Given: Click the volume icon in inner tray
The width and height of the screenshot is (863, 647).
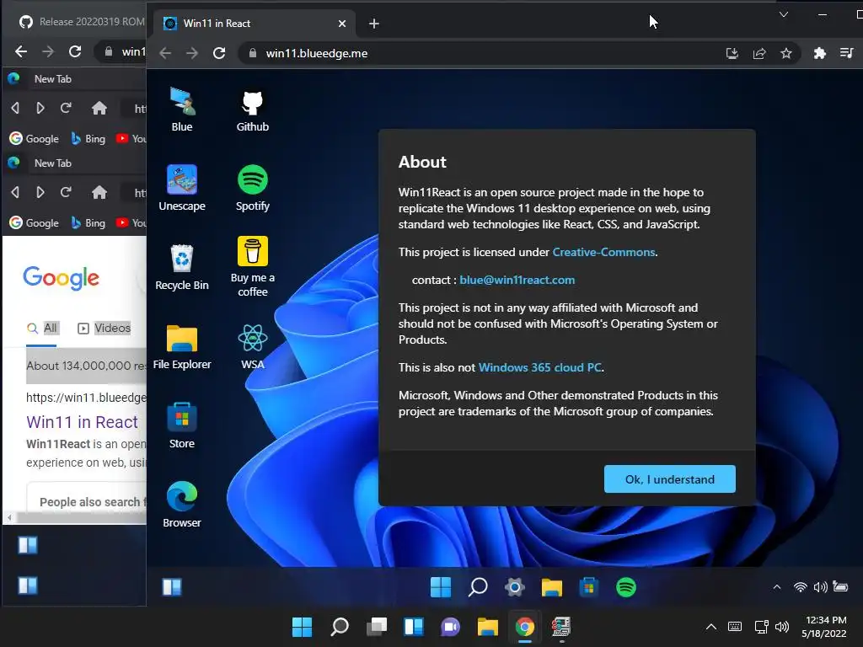Looking at the screenshot, I should click(820, 587).
